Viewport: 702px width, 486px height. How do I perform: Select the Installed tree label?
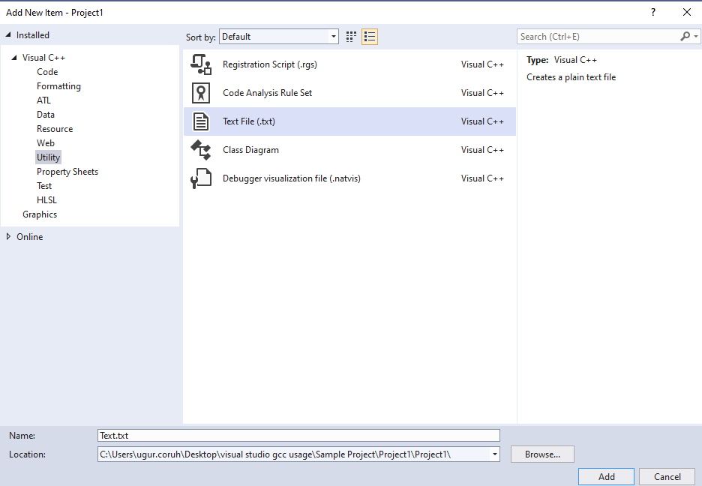click(33, 35)
